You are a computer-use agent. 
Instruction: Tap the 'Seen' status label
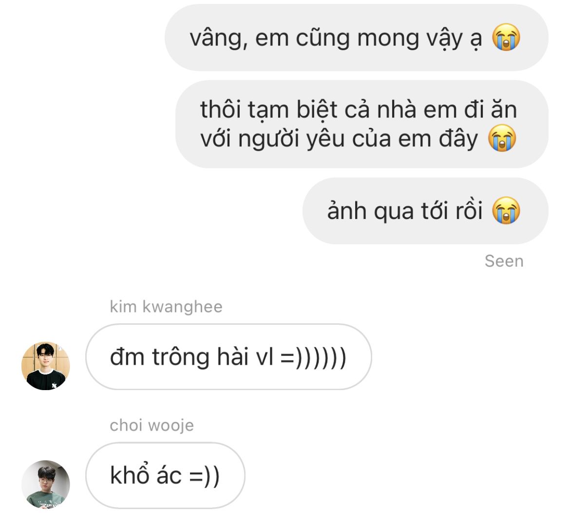click(x=504, y=261)
